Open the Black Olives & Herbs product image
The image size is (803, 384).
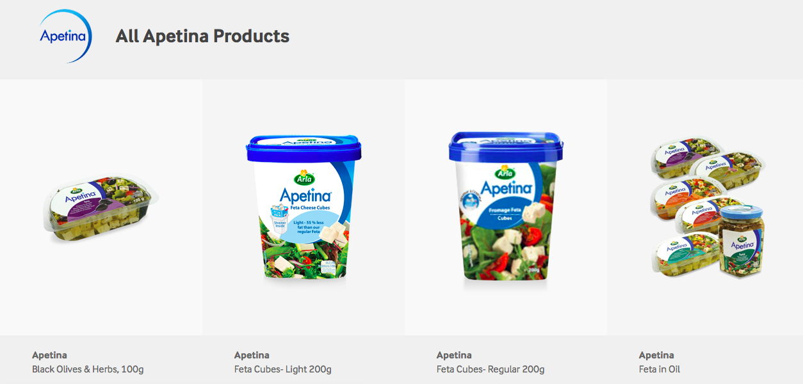pos(101,207)
